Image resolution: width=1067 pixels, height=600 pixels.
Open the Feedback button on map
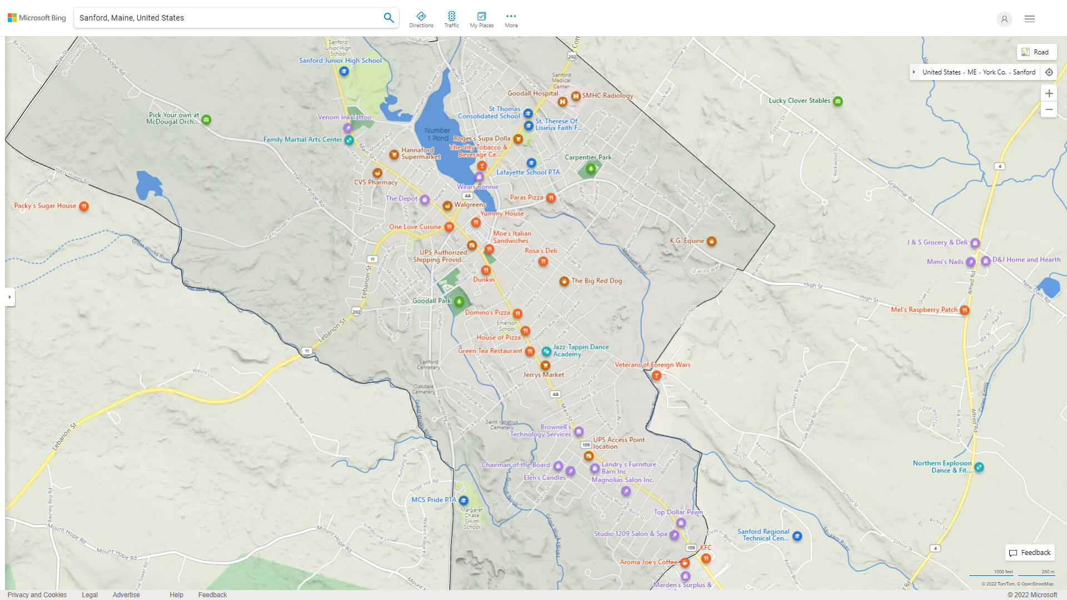click(1030, 553)
